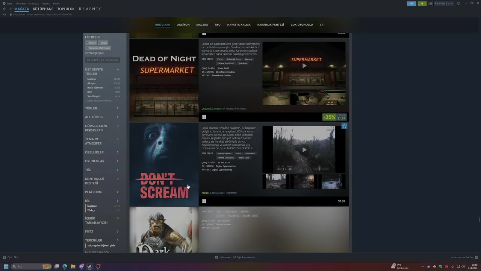
Task: Click the -35% discount price button
Action: (334, 117)
